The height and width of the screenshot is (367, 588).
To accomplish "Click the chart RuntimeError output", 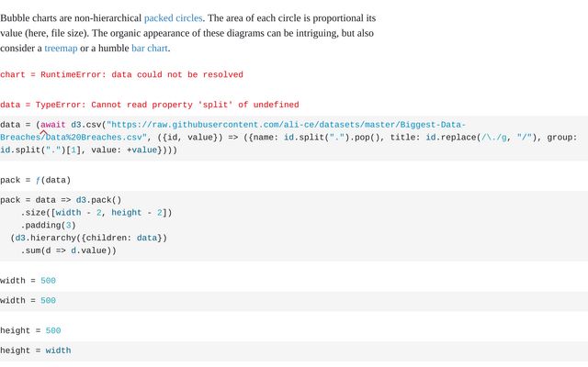I will pos(121,74).
